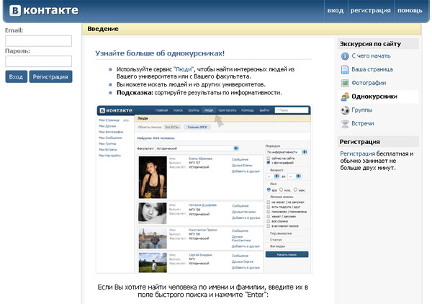Open the "По информативности" sort dropdown

[x=287, y=152]
